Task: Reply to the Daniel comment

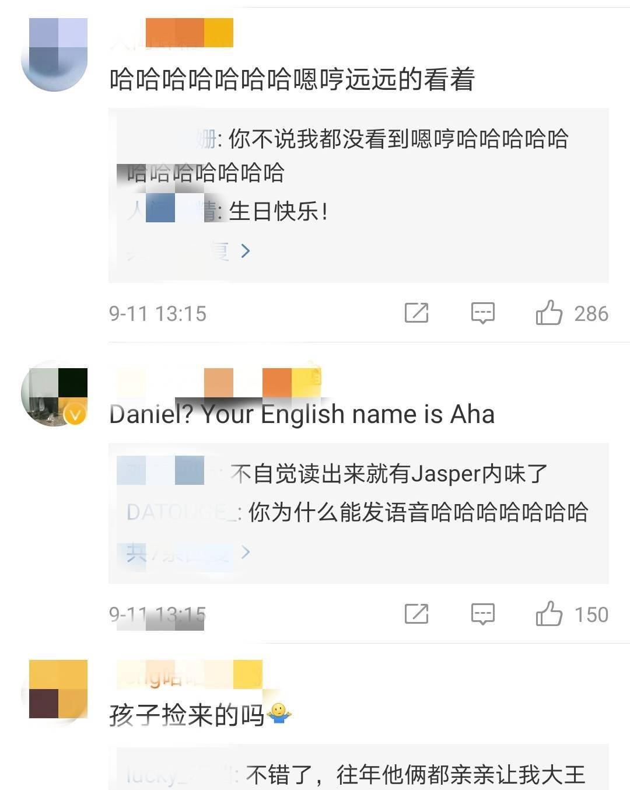Action: point(482,614)
